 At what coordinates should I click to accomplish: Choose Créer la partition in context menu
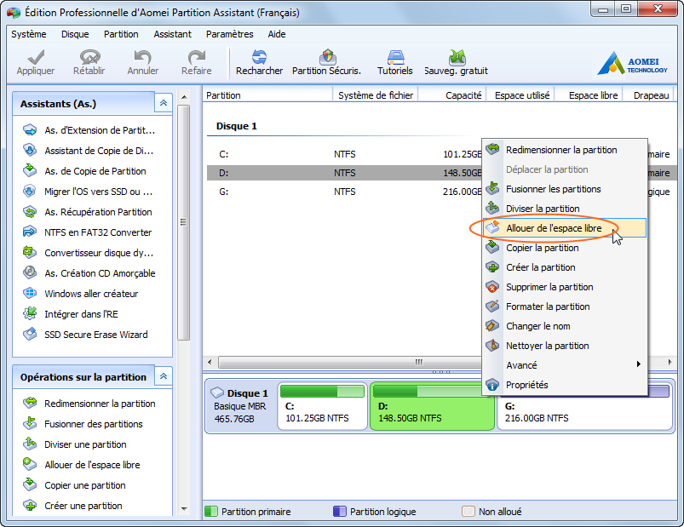[565, 267]
